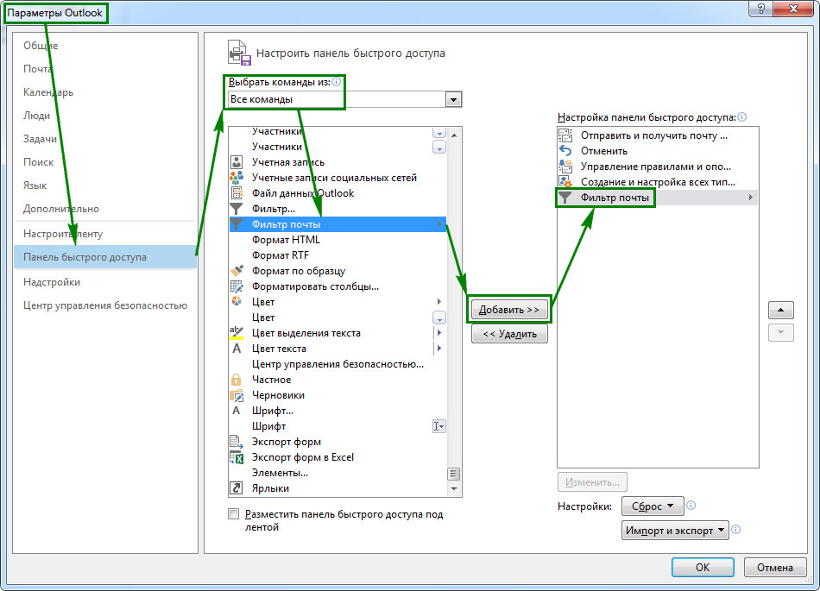This screenshot has width=820, height=591.
Task: Click the << Удалить button
Action: [509, 334]
